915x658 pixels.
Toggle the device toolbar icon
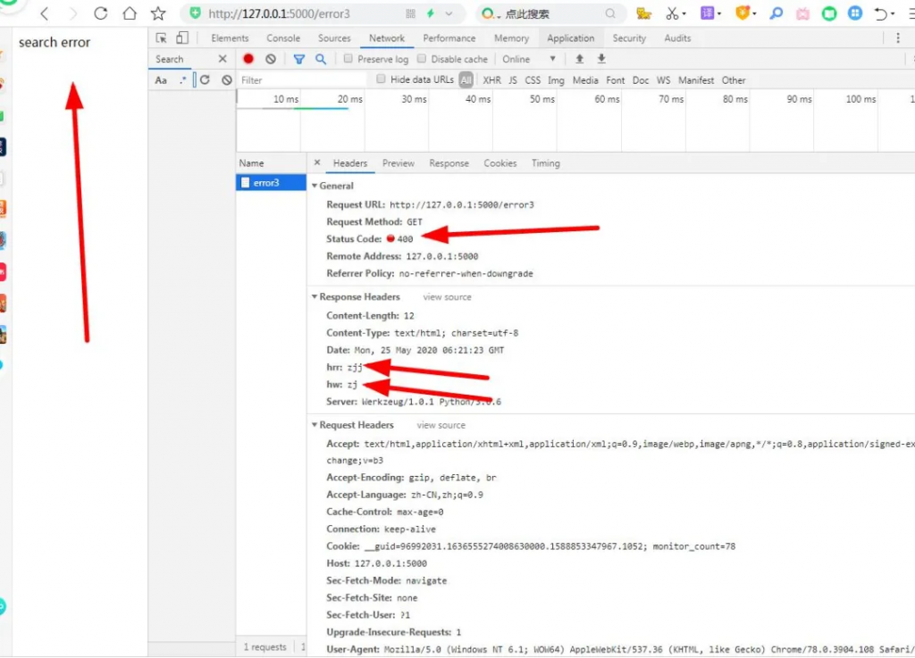[182, 38]
